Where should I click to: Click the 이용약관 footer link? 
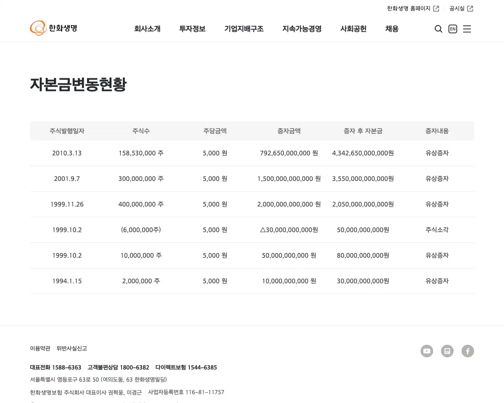(x=40, y=348)
